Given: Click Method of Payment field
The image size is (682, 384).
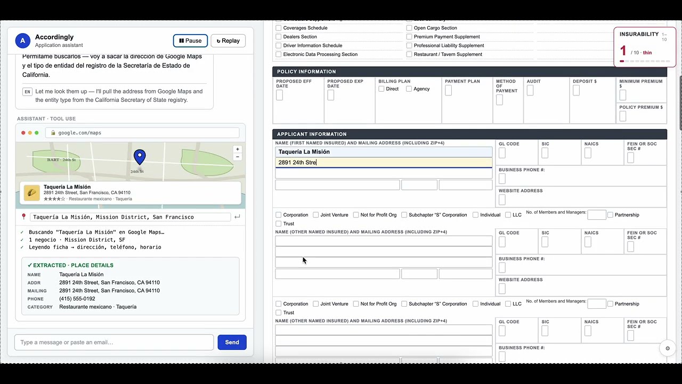Looking at the screenshot, I should coord(499,100).
